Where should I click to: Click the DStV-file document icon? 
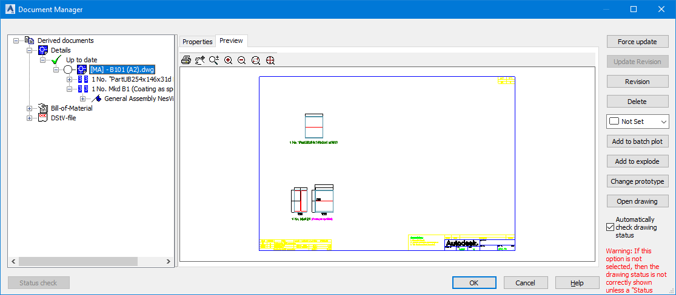[x=43, y=118]
